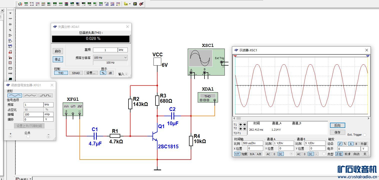Place source component from the left toolbar
The height and width of the screenshot is (180, 379).
(10, 13)
